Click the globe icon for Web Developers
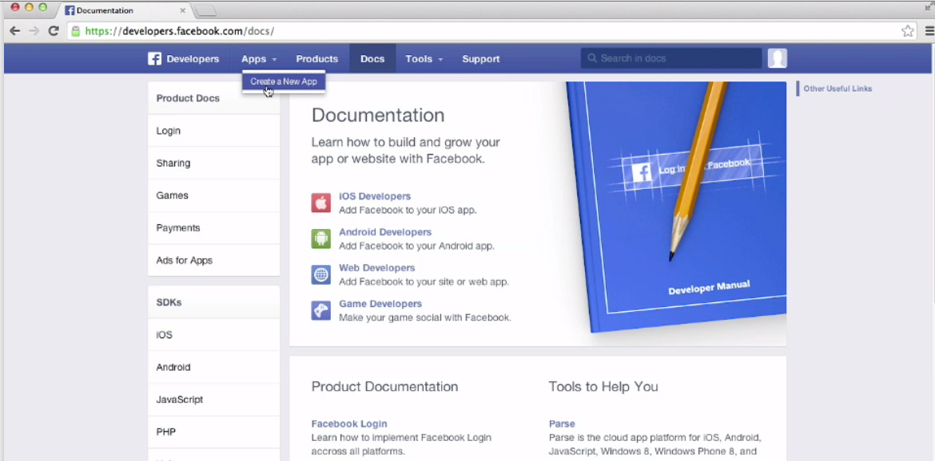935x461 pixels. tap(320, 274)
